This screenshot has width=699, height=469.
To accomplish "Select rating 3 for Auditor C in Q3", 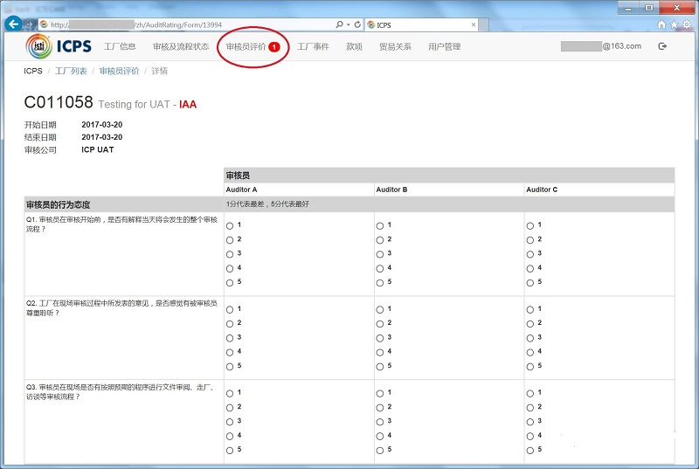I will [x=530, y=422].
